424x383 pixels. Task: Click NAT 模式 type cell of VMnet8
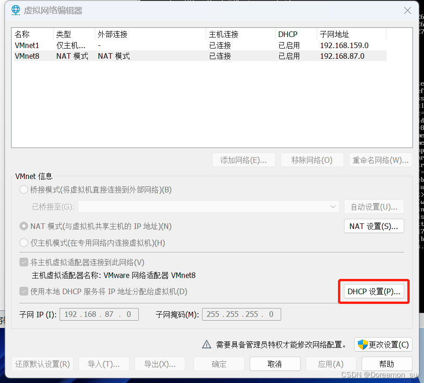(x=72, y=56)
